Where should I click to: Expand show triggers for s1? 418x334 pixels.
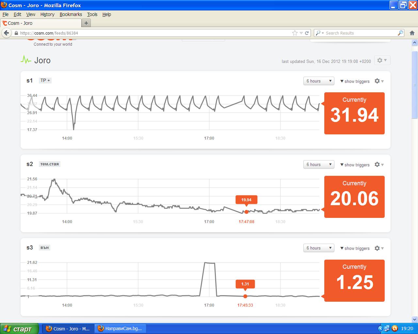click(x=355, y=81)
